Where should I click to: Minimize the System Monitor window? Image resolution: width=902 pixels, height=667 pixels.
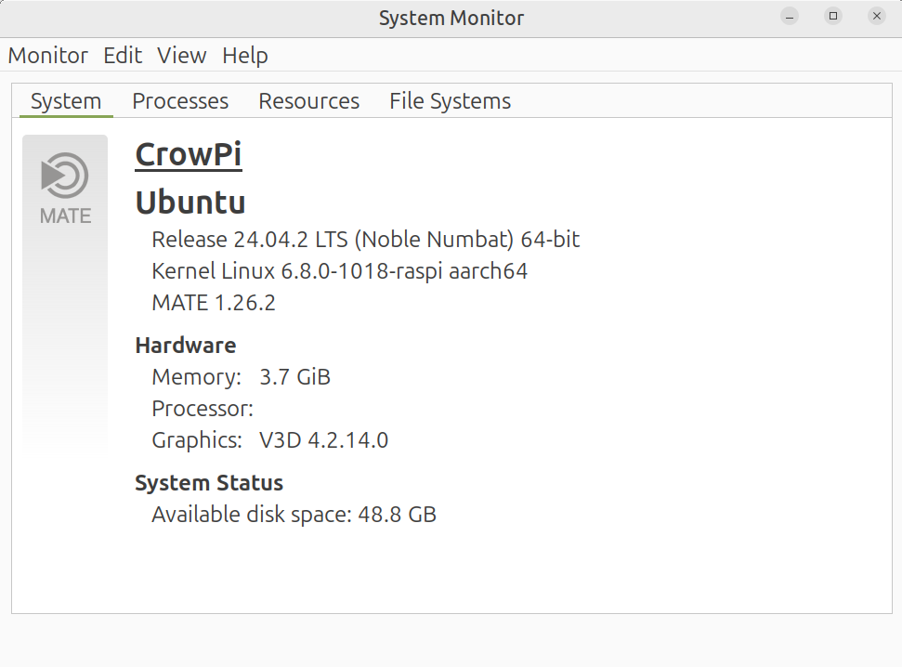click(790, 17)
